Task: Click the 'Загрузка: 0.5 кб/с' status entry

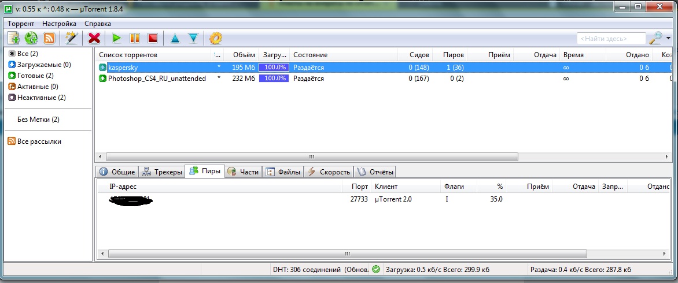Action: coord(437,270)
